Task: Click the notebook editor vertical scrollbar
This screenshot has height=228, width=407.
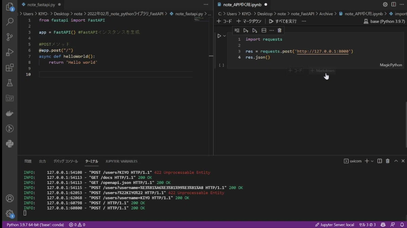Action: (x=405, y=124)
